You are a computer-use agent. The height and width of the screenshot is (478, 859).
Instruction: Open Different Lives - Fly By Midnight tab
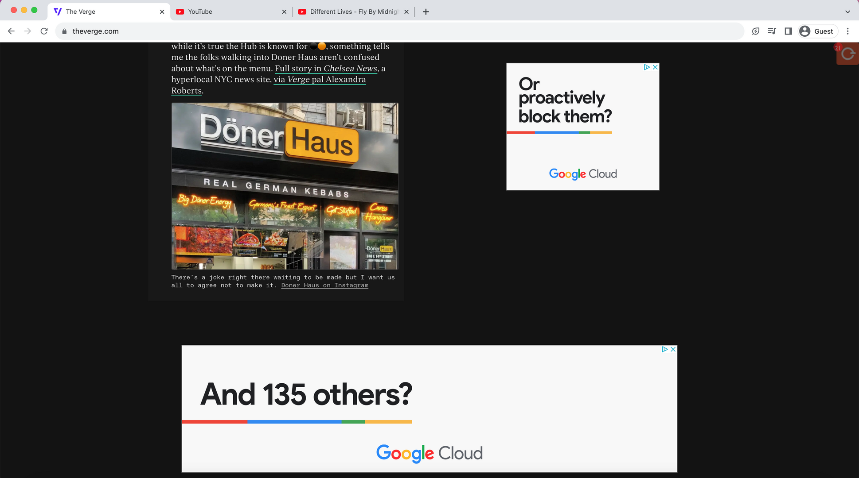(353, 12)
